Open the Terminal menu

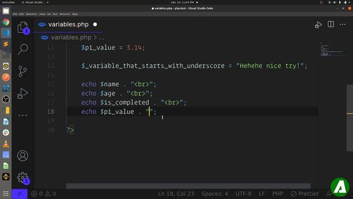click(65, 14)
